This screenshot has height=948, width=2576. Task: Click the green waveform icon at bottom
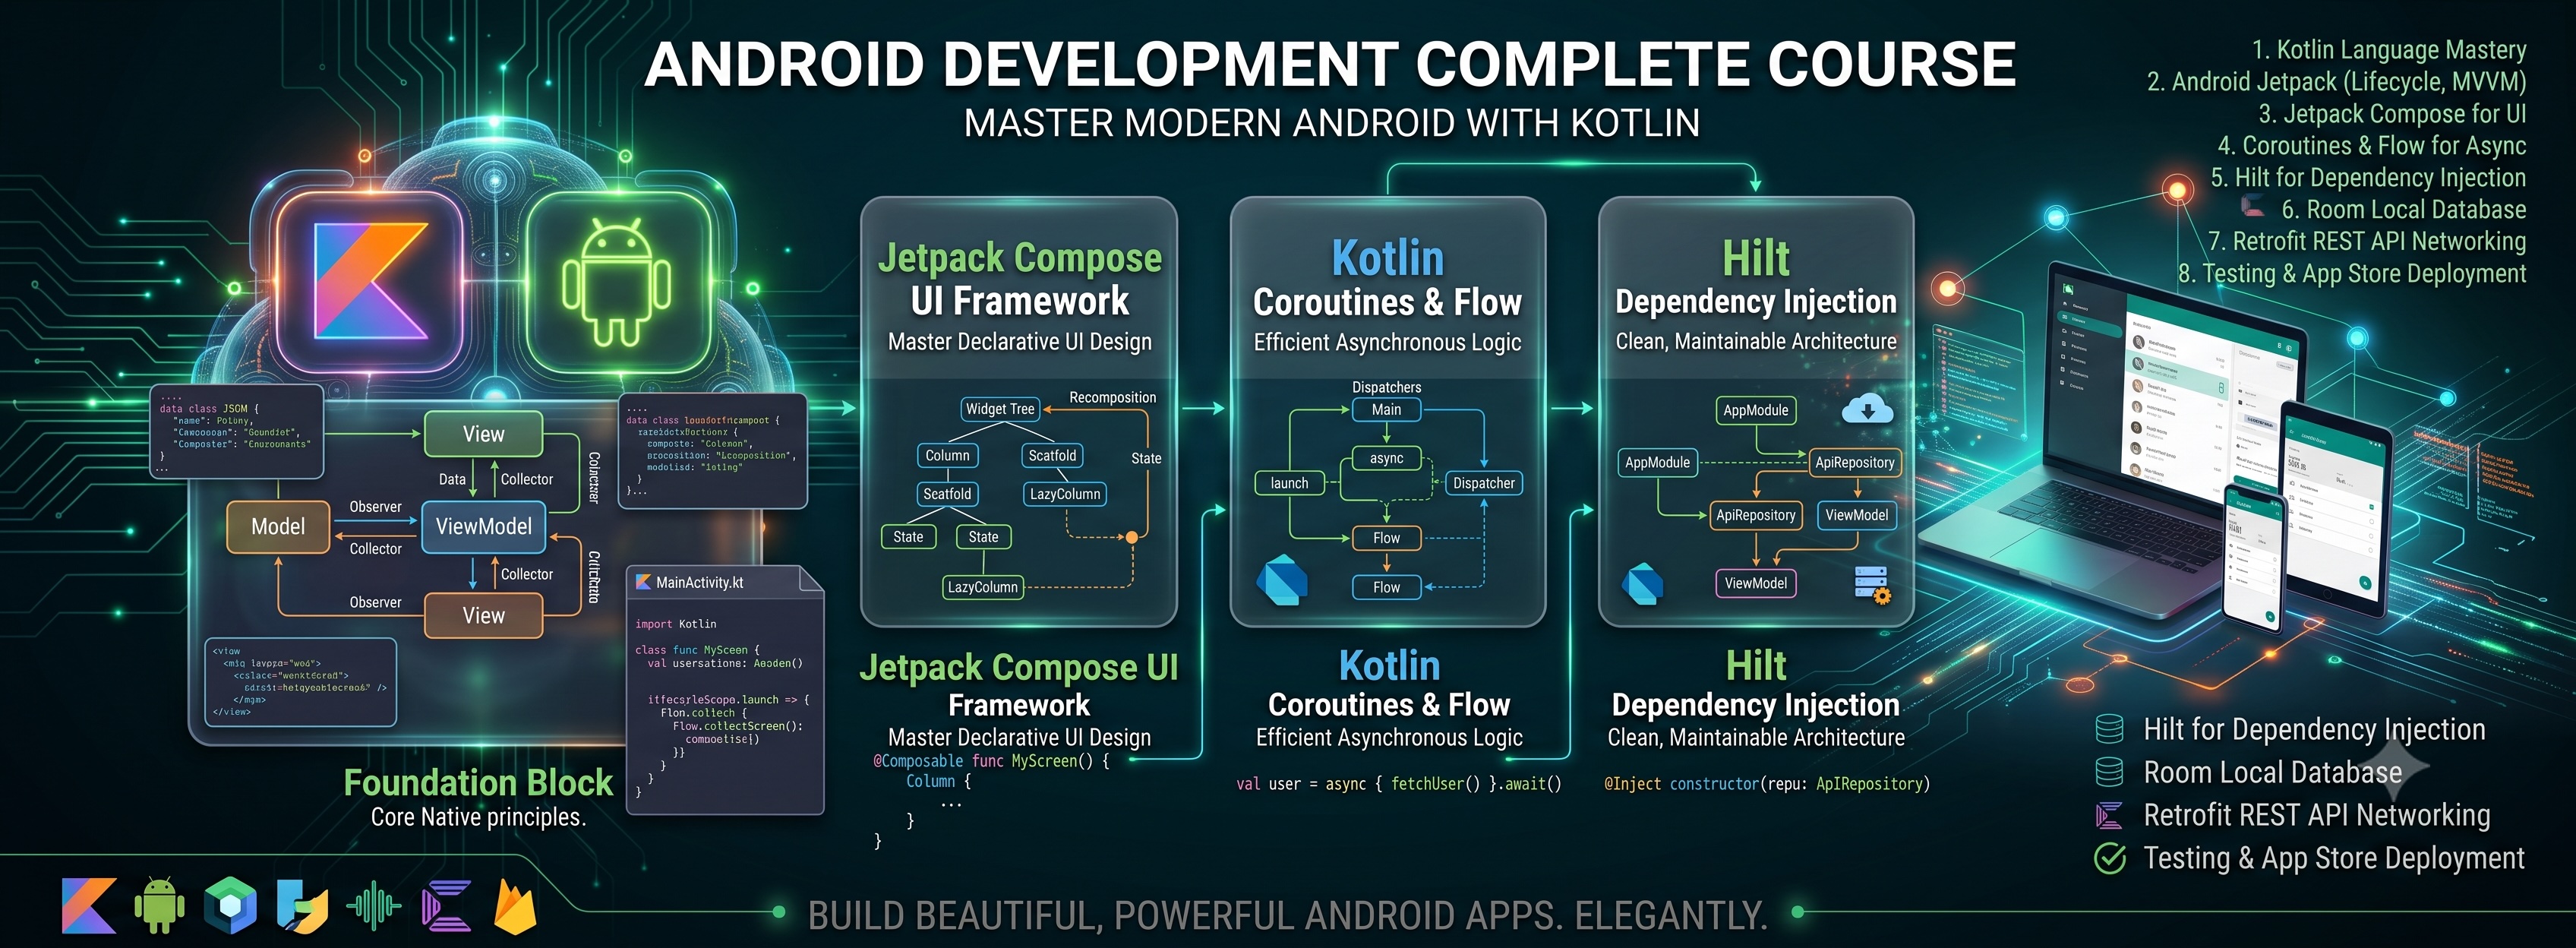(374, 906)
